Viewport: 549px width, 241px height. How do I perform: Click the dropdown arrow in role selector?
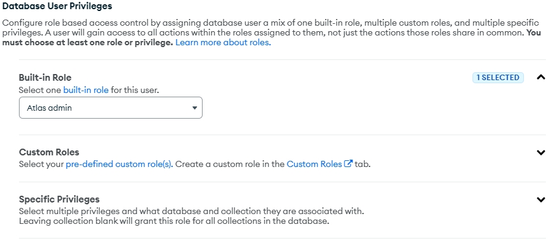(x=195, y=108)
